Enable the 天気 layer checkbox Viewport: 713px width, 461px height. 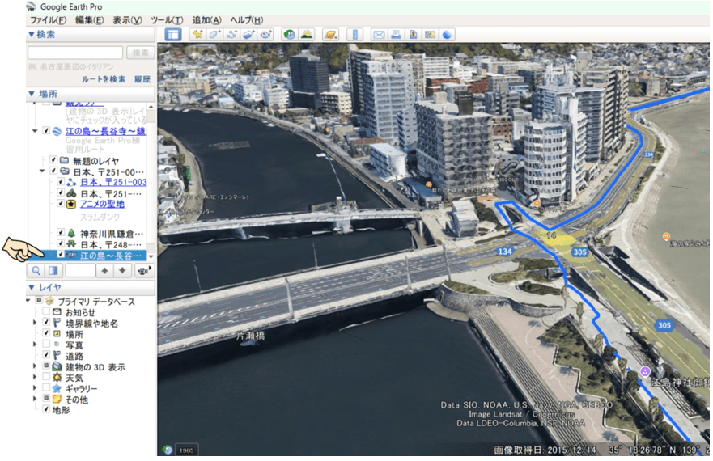[x=46, y=378]
